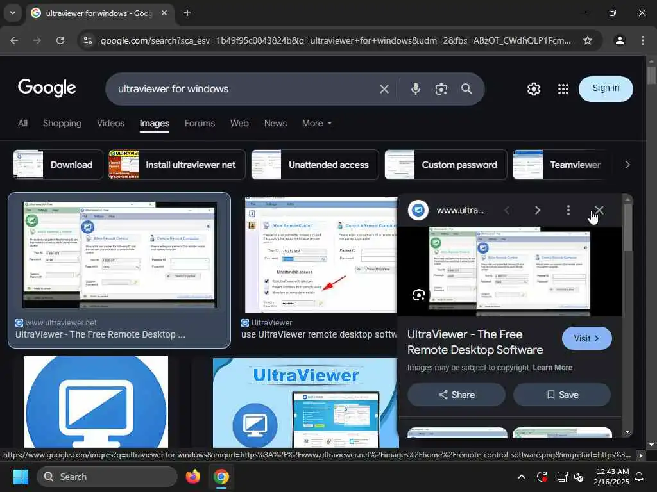657x492 pixels.
Task: Click the large preview image in panel
Action: pyautogui.click(x=509, y=272)
